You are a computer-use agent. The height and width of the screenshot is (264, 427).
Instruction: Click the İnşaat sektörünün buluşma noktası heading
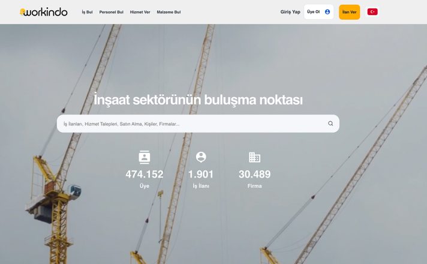198,100
